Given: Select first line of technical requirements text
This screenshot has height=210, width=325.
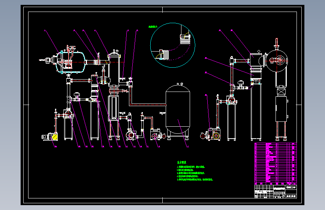Looking at the screenshot, I should 191,167.
